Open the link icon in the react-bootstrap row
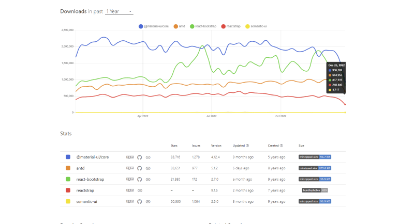Viewport: 414px width, 224px height. click(x=148, y=179)
